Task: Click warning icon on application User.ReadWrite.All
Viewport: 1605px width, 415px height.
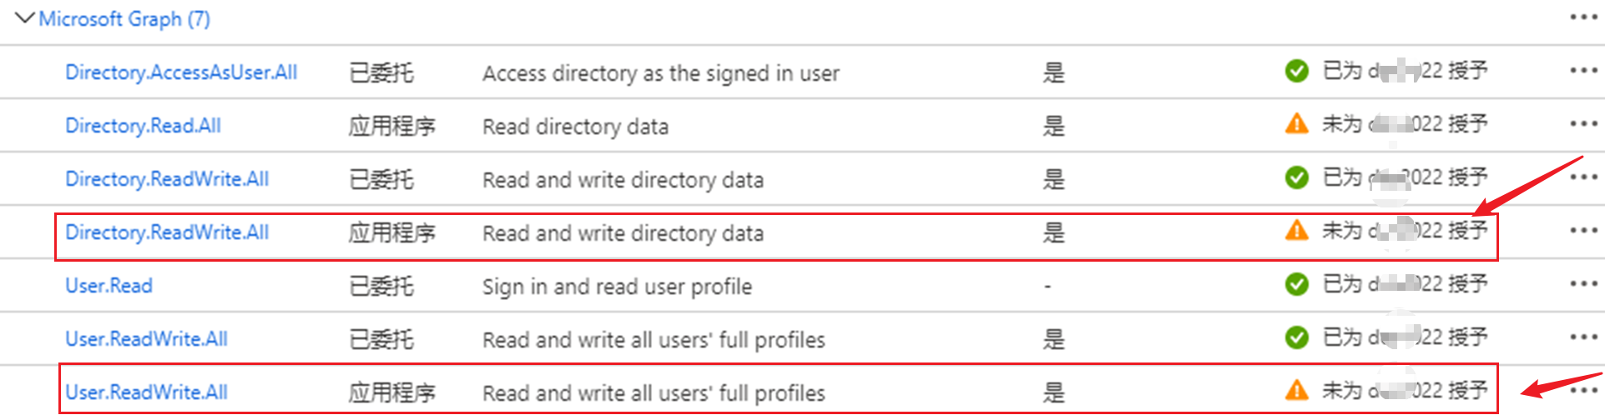Action: (1297, 389)
